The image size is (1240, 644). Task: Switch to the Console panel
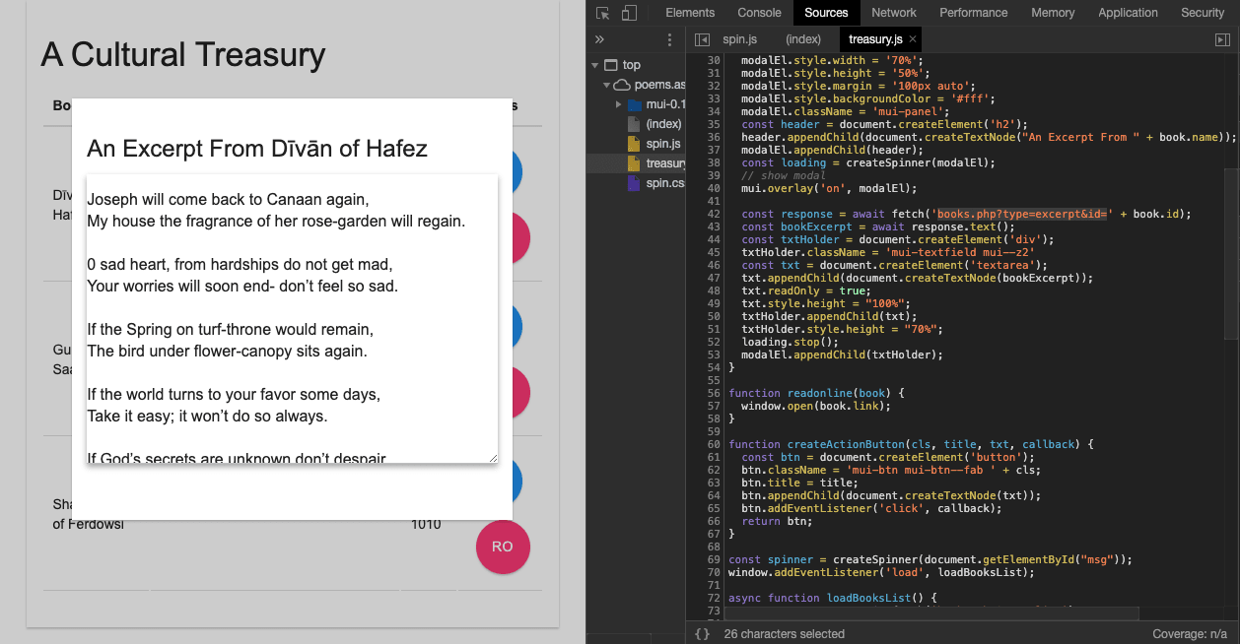pyautogui.click(x=758, y=13)
